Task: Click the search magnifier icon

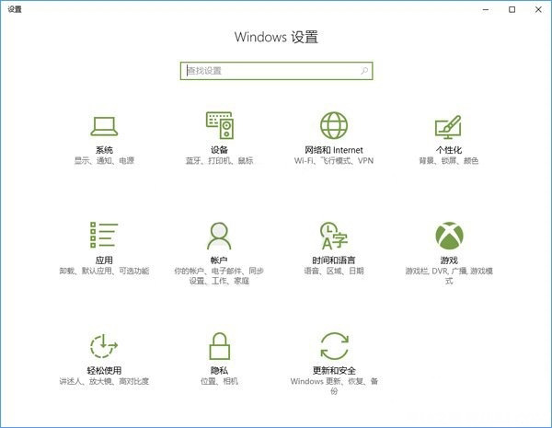Action: tap(364, 71)
